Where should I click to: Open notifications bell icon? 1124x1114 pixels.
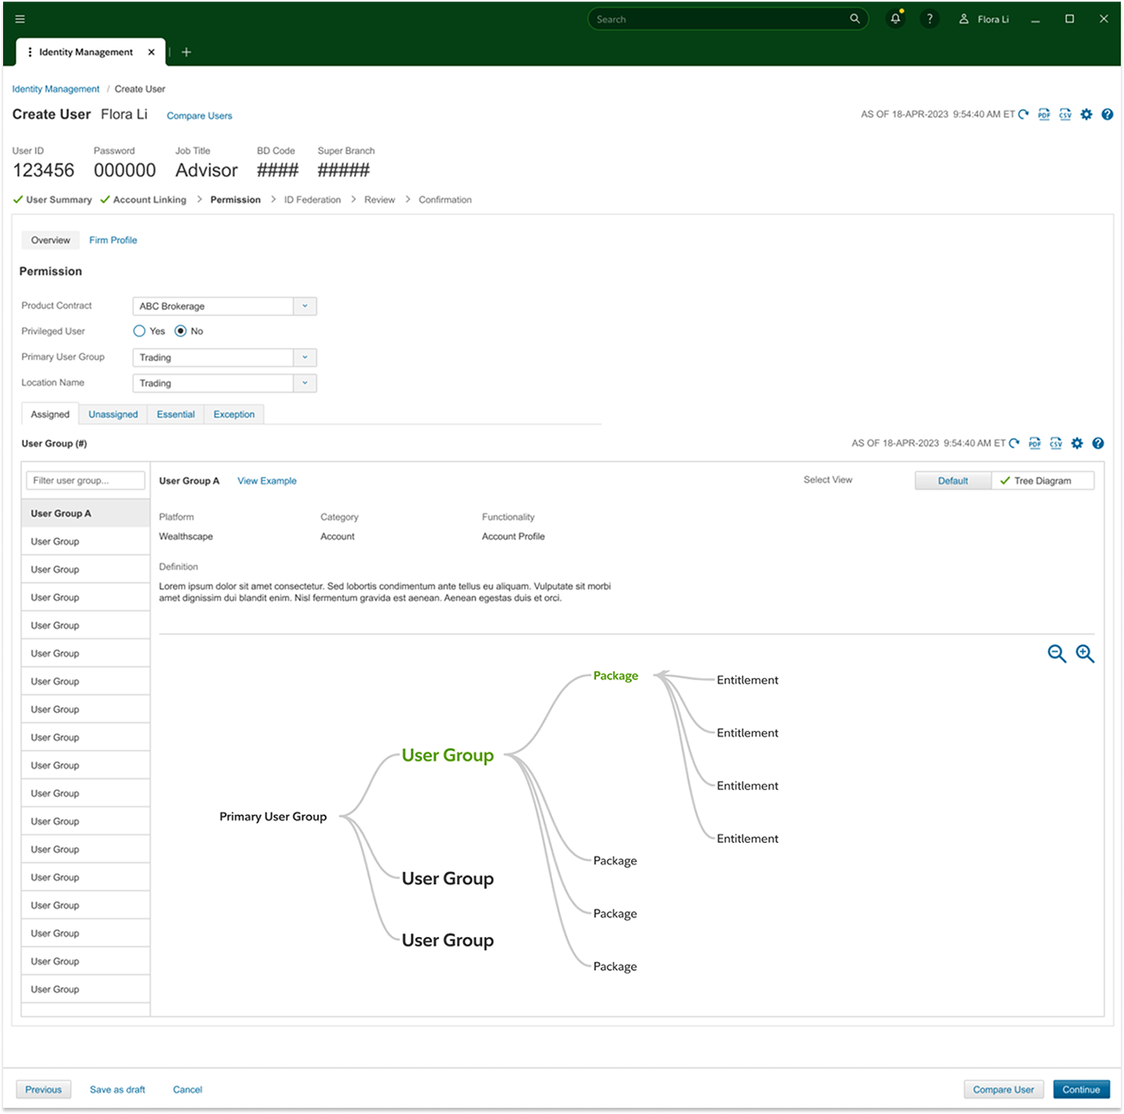(x=895, y=19)
